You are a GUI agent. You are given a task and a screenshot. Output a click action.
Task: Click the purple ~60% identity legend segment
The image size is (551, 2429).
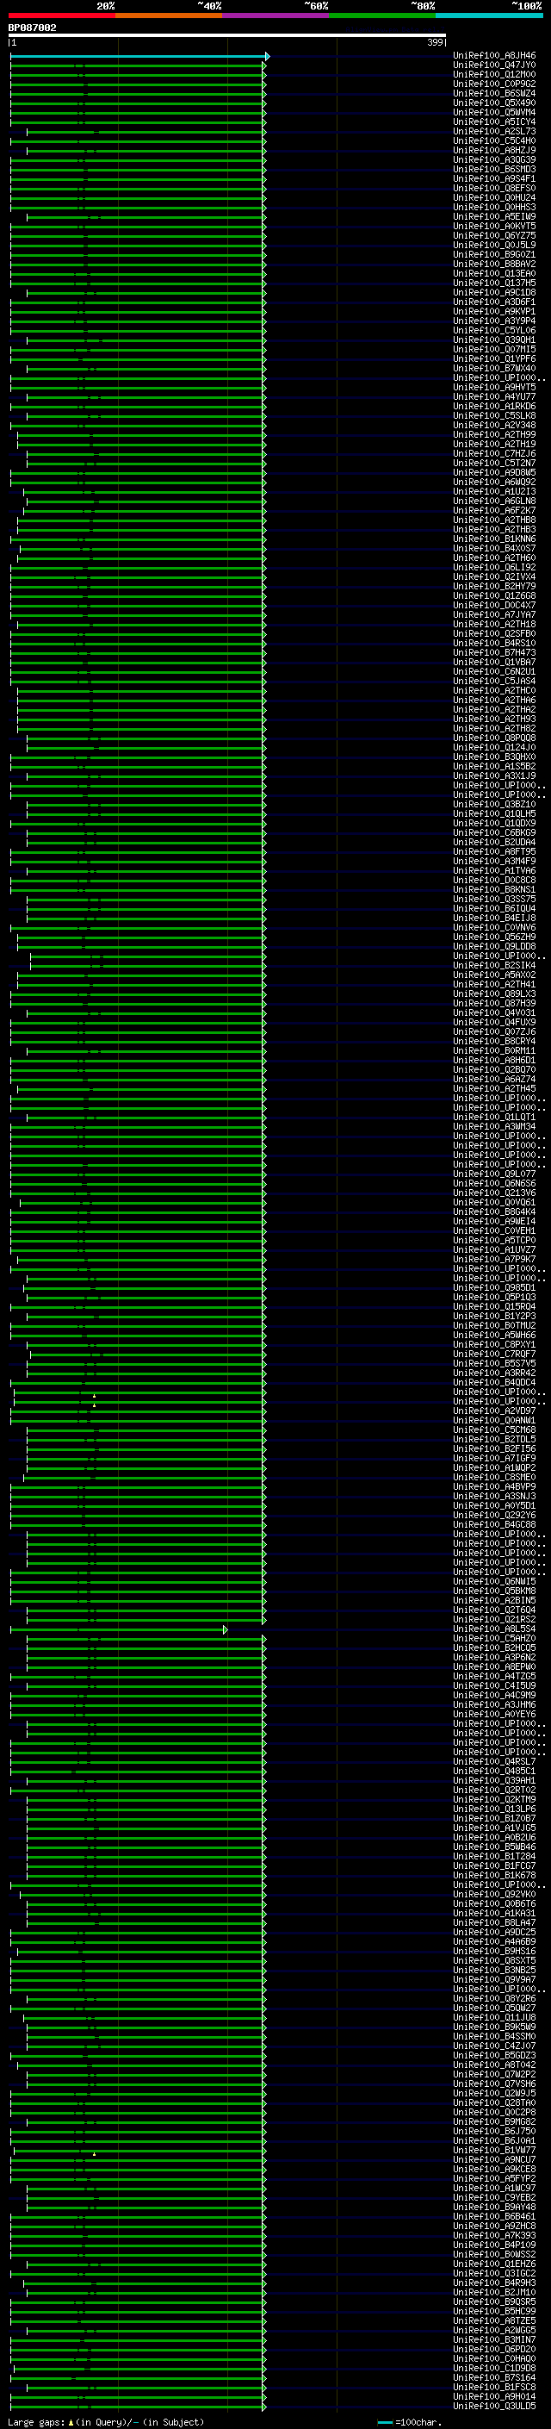tap(276, 16)
